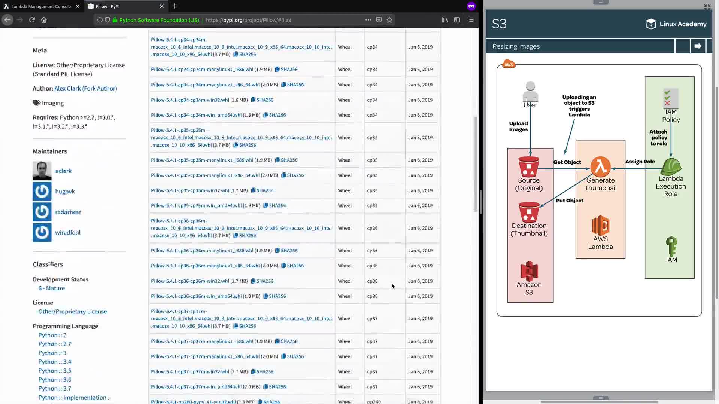
Task: Open the Firefox hamburger menu
Action: pos(471,20)
